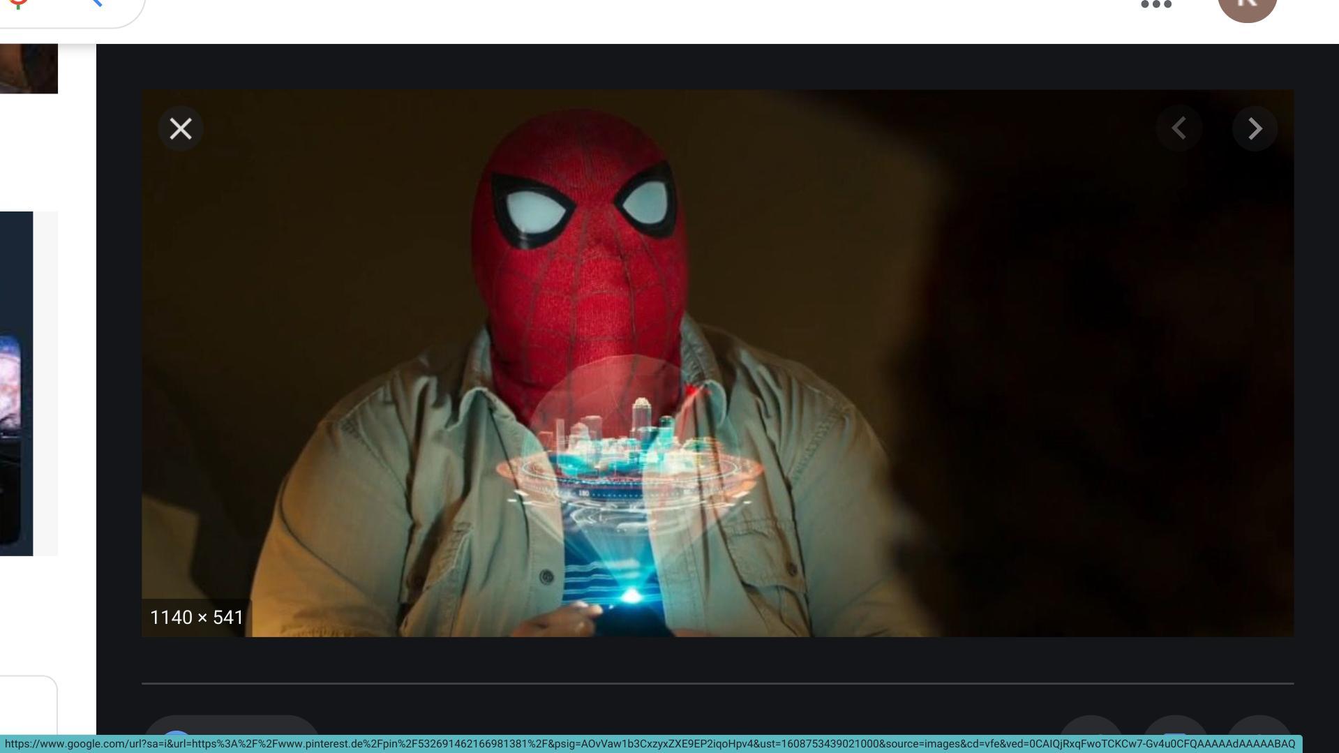Viewport: 1339px width, 753px height.
Task: Go to the previous image with left chevron
Action: [x=1179, y=128]
